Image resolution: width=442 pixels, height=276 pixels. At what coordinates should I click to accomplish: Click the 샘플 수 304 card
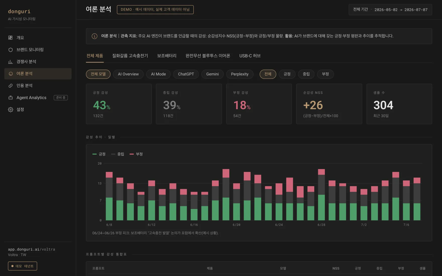click(x=399, y=104)
